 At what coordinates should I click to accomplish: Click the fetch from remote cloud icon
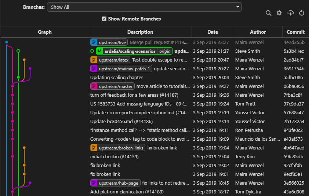290,13
